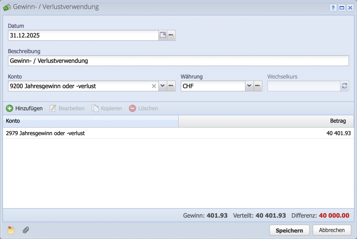This screenshot has width=357, height=239.
Task: Click the green Hinzufügen plus icon
Action: pyautogui.click(x=10, y=108)
